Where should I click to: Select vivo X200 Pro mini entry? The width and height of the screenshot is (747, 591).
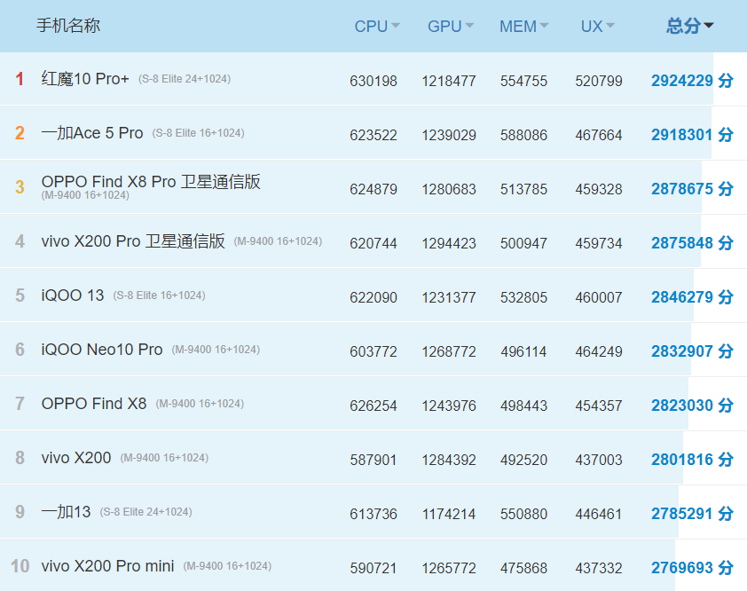tap(107, 566)
